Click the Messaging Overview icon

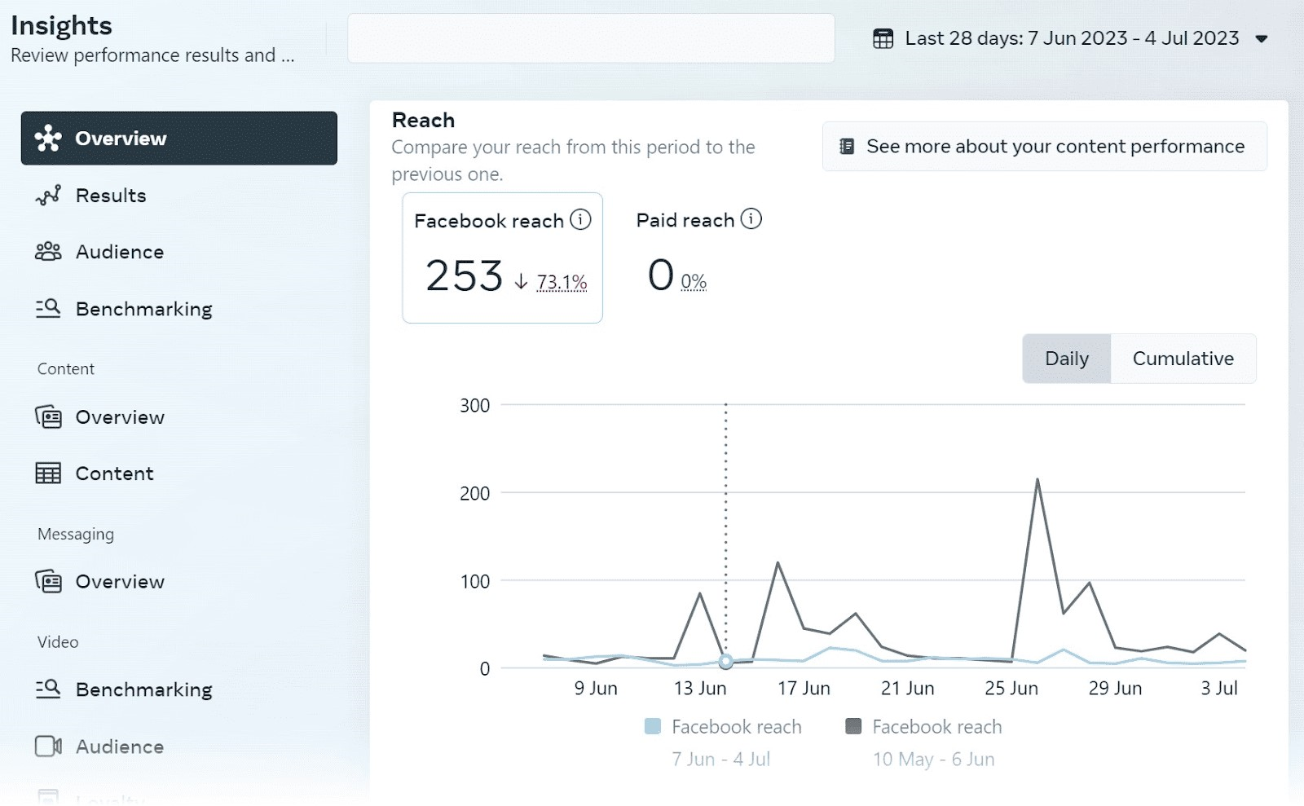point(49,581)
